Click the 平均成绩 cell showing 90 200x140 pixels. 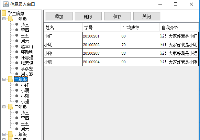[141, 62]
